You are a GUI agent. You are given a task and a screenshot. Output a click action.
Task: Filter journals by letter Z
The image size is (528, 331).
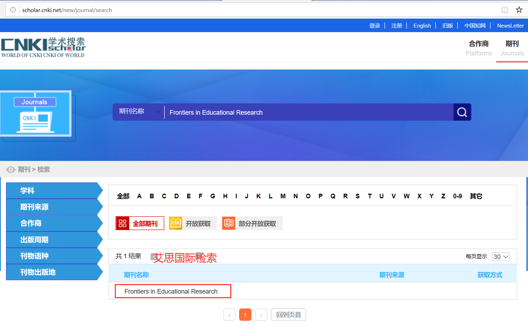tap(443, 196)
